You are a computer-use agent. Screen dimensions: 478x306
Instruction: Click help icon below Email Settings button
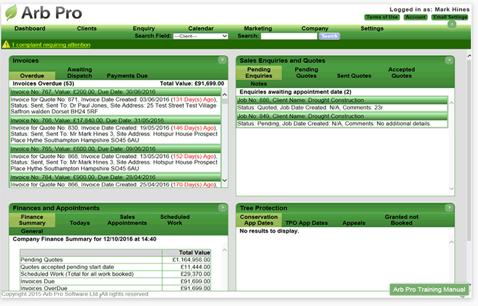[x=452, y=24]
